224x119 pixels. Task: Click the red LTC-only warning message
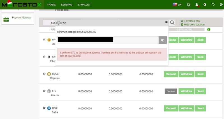(x=112, y=54)
